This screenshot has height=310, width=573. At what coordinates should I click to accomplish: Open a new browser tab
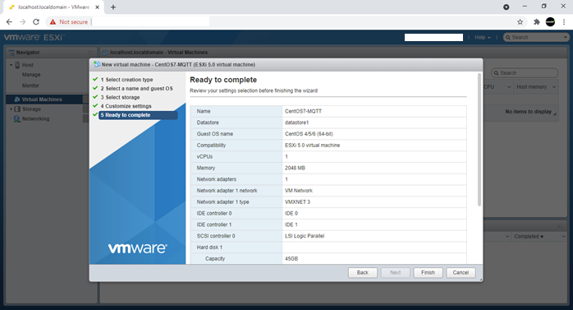pyautogui.click(x=113, y=7)
